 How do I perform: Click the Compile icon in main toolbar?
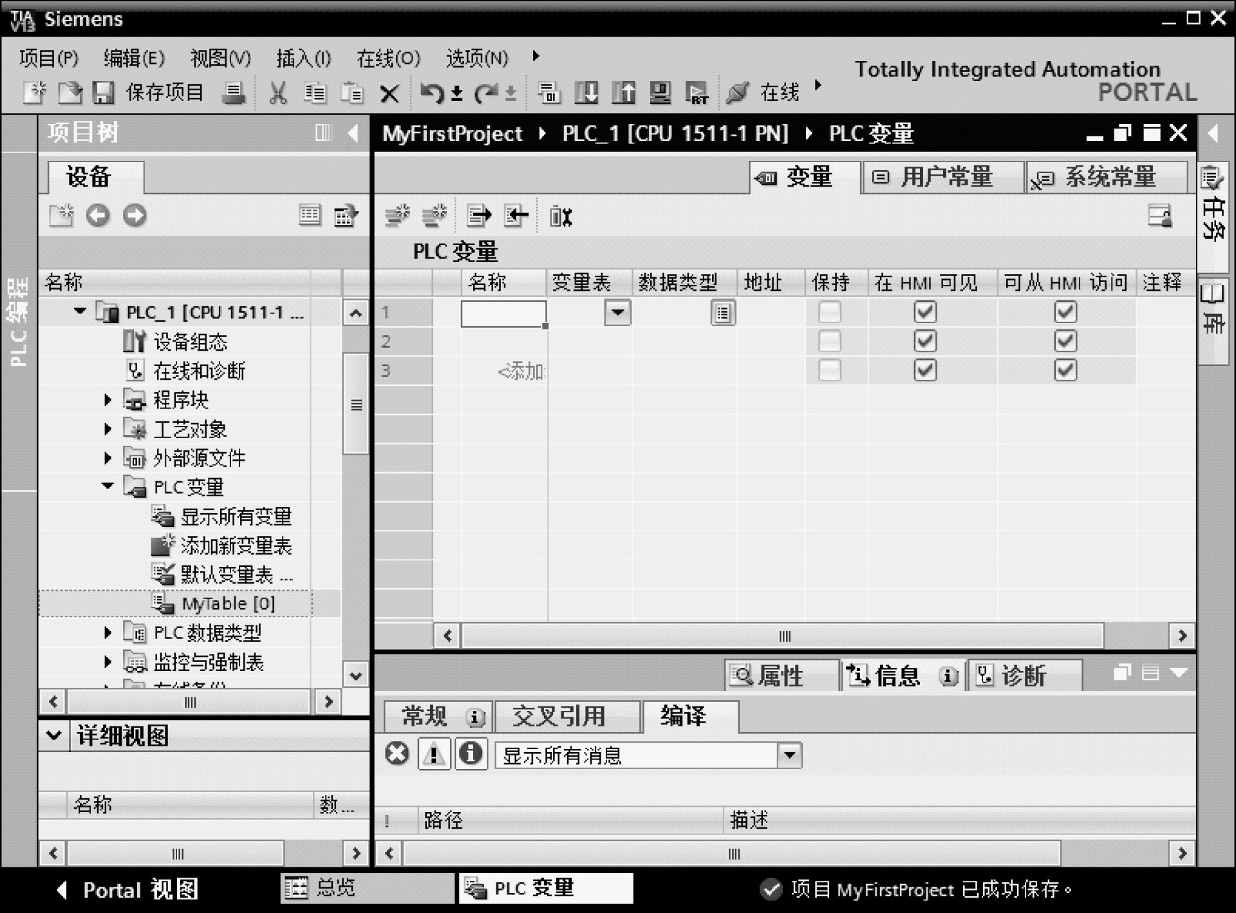pos(549,93)
